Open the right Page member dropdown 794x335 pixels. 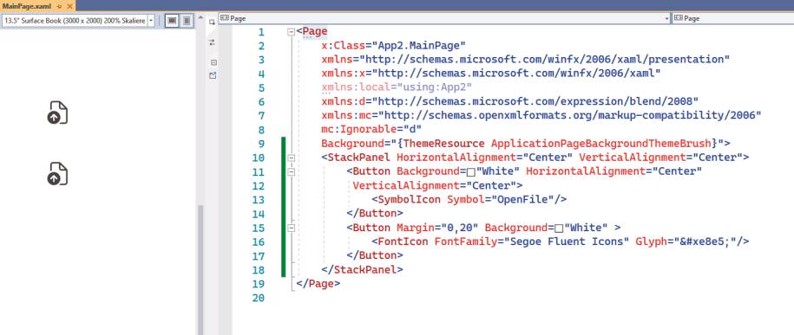click(733, 18)
